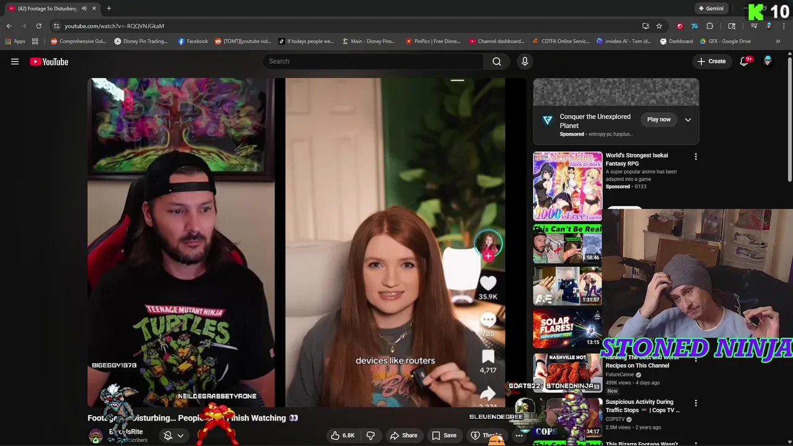793x446 pixels.
Task: Click the browser address bar URL
Action: tap(114, 26)
